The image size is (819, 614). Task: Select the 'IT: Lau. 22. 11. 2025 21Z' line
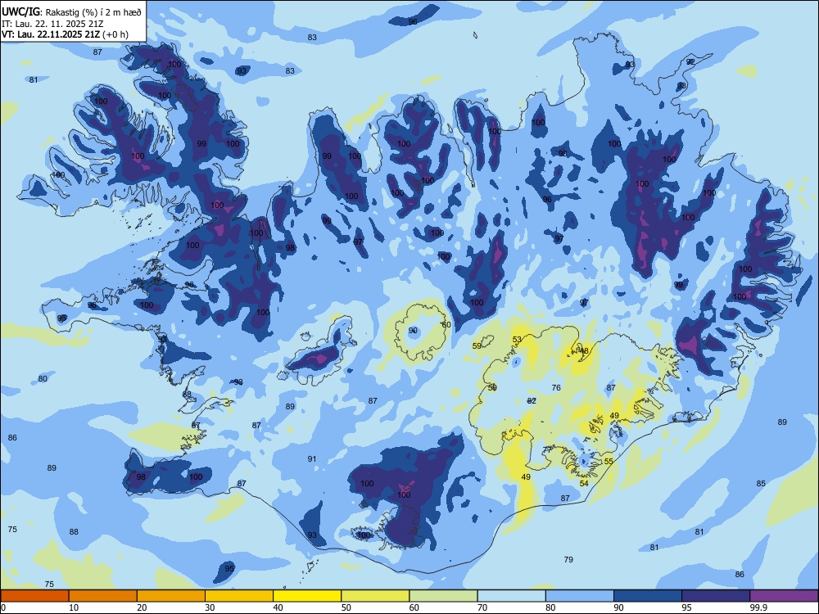pos(52,24)
